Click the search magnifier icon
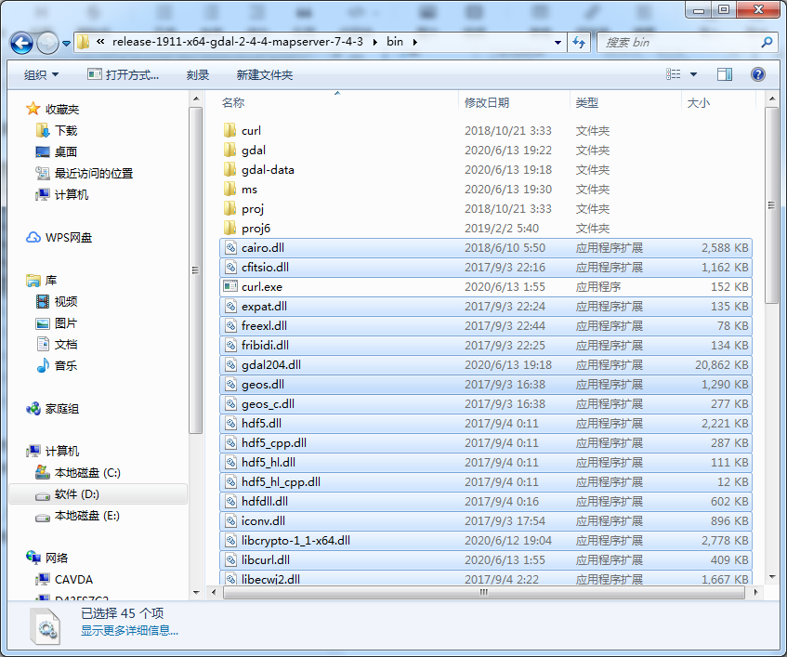 click(767, 43)
